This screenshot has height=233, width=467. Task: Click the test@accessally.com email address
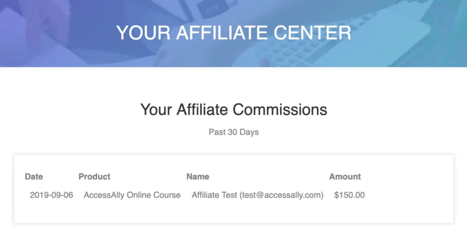tap(281, 195)
